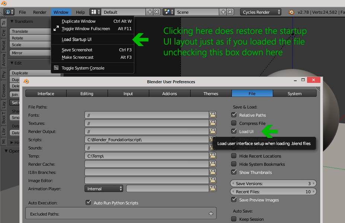Add an excluded path with plus icon
Image resolution: width=345 pixels, height=223 pixels.
click(x=211, y=214)
